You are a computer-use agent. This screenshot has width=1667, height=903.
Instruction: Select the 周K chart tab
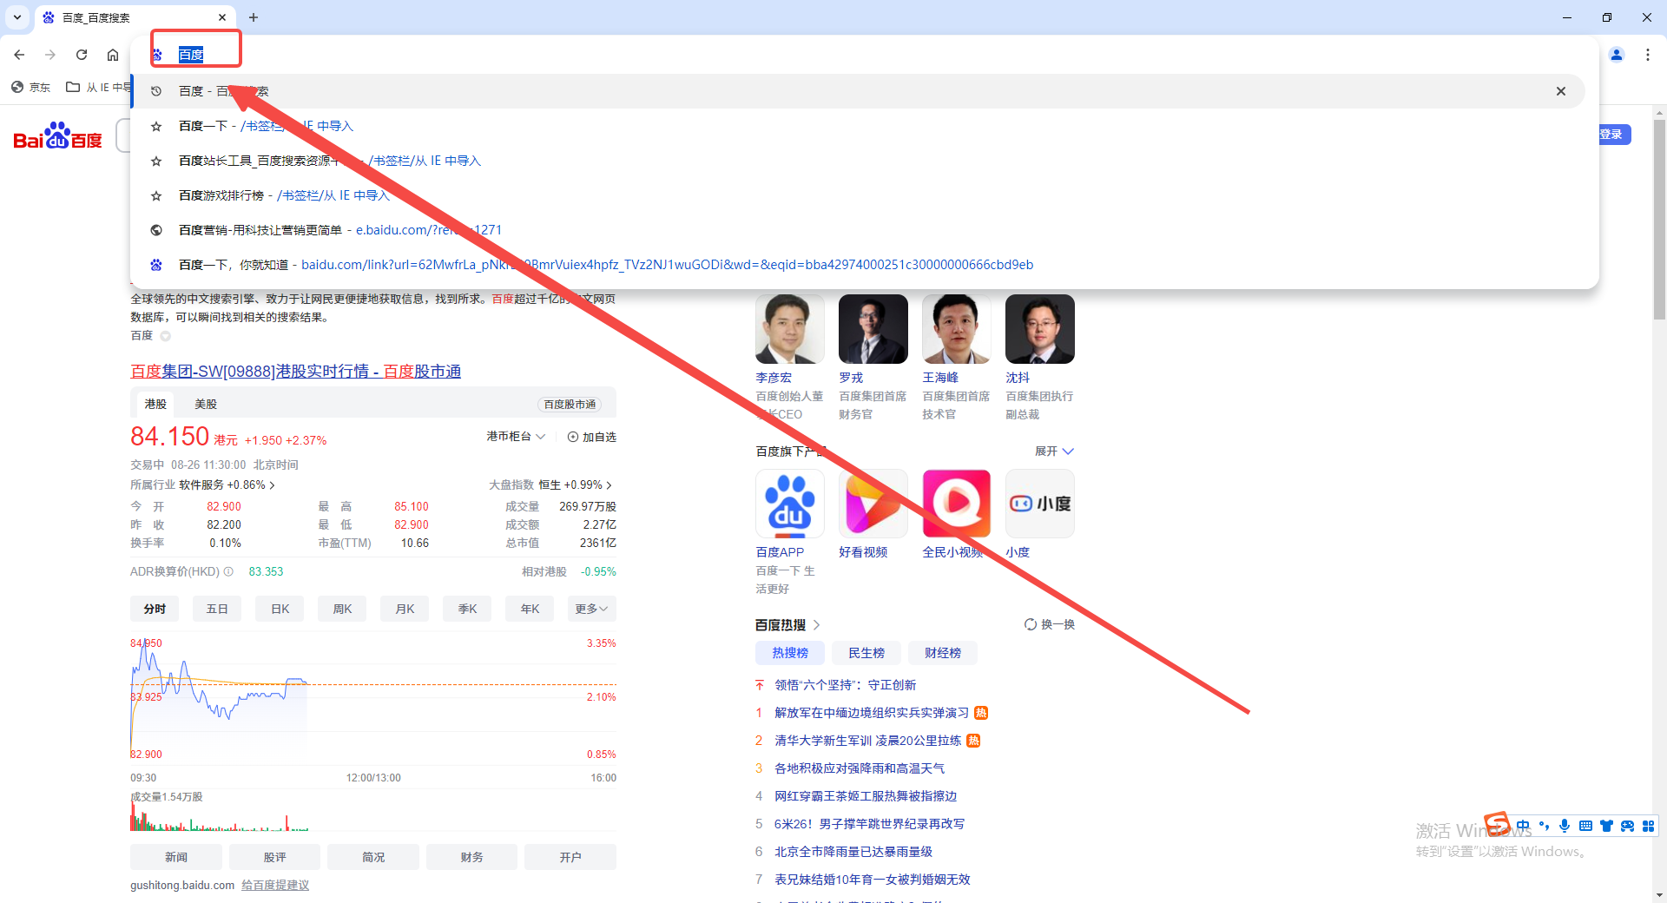(x=342, y=609)
